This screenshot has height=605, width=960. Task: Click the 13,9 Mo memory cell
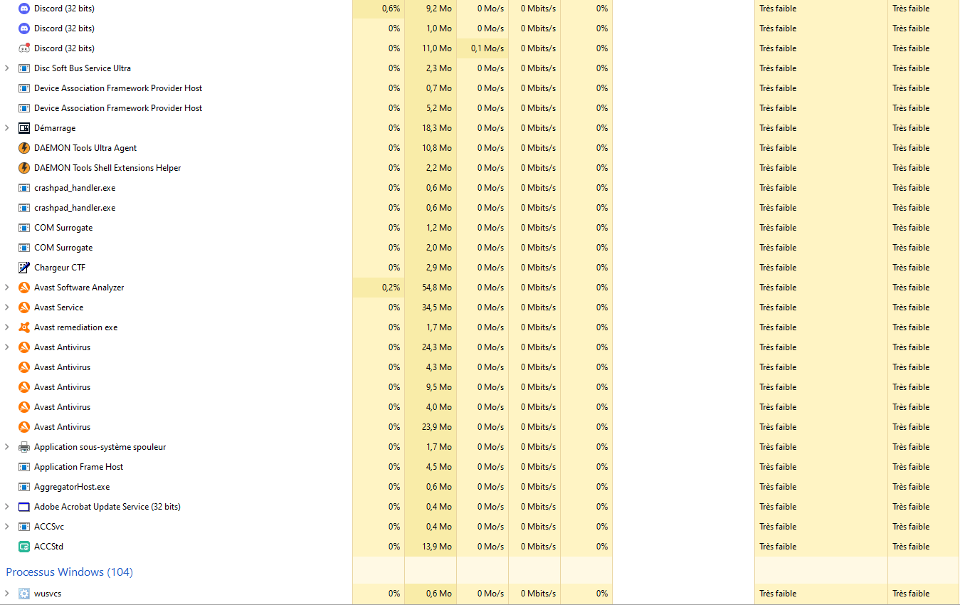tap(431, 547)
